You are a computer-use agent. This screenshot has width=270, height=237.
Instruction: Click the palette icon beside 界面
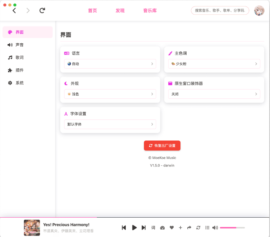10,32
